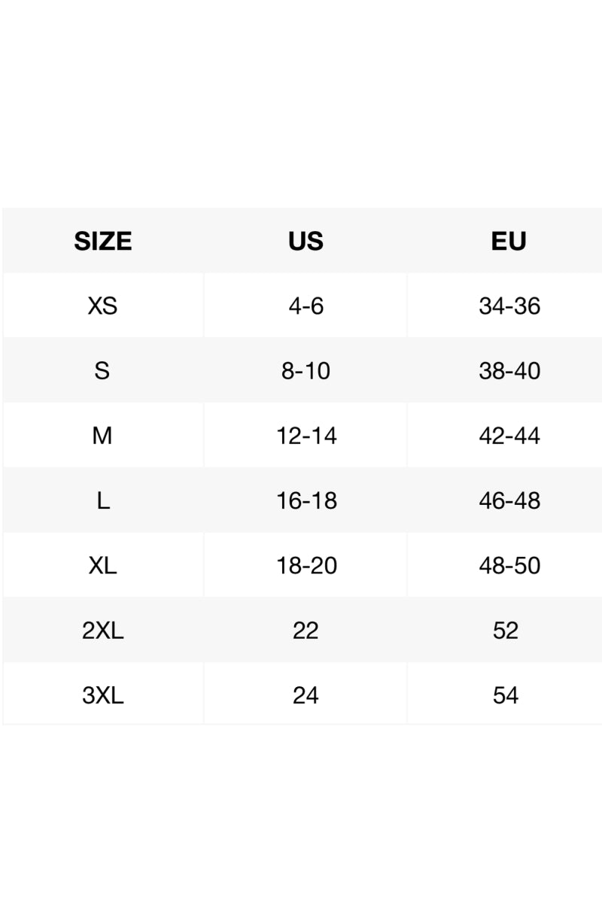Select the US 16-18 cell
Screen dimensions: 602x903
coord(306,500)
